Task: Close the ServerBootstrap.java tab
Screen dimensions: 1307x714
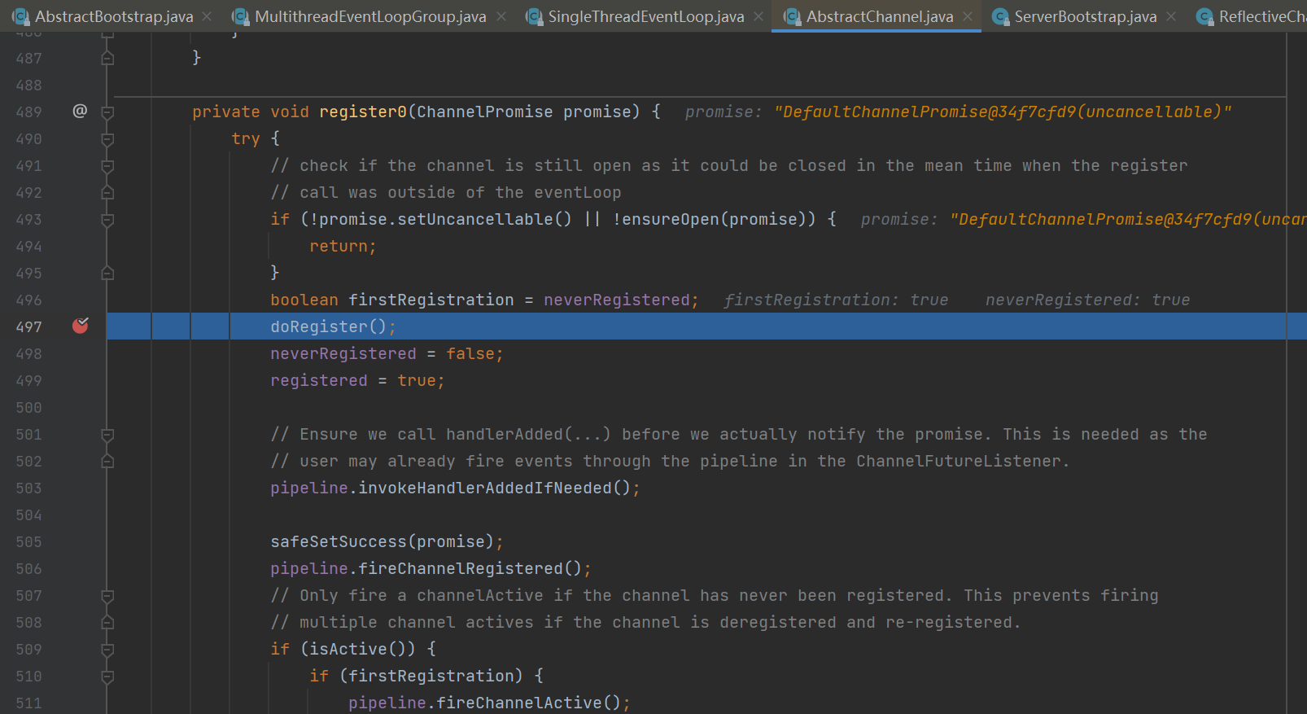Action: (1171, 16)
